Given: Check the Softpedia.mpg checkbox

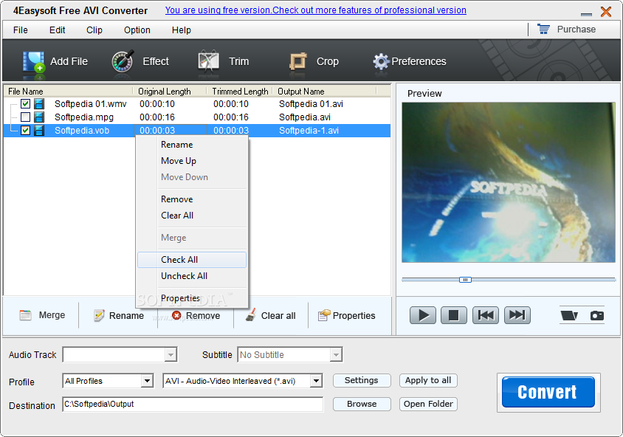Looking at the screenshot, I should [x=25, y=117].
